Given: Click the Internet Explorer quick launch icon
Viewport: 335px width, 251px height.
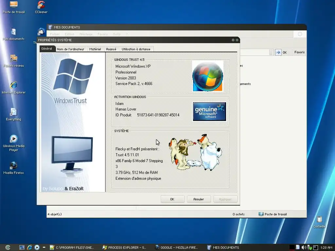Looking at the screenshot, I should tap(29, 247).
